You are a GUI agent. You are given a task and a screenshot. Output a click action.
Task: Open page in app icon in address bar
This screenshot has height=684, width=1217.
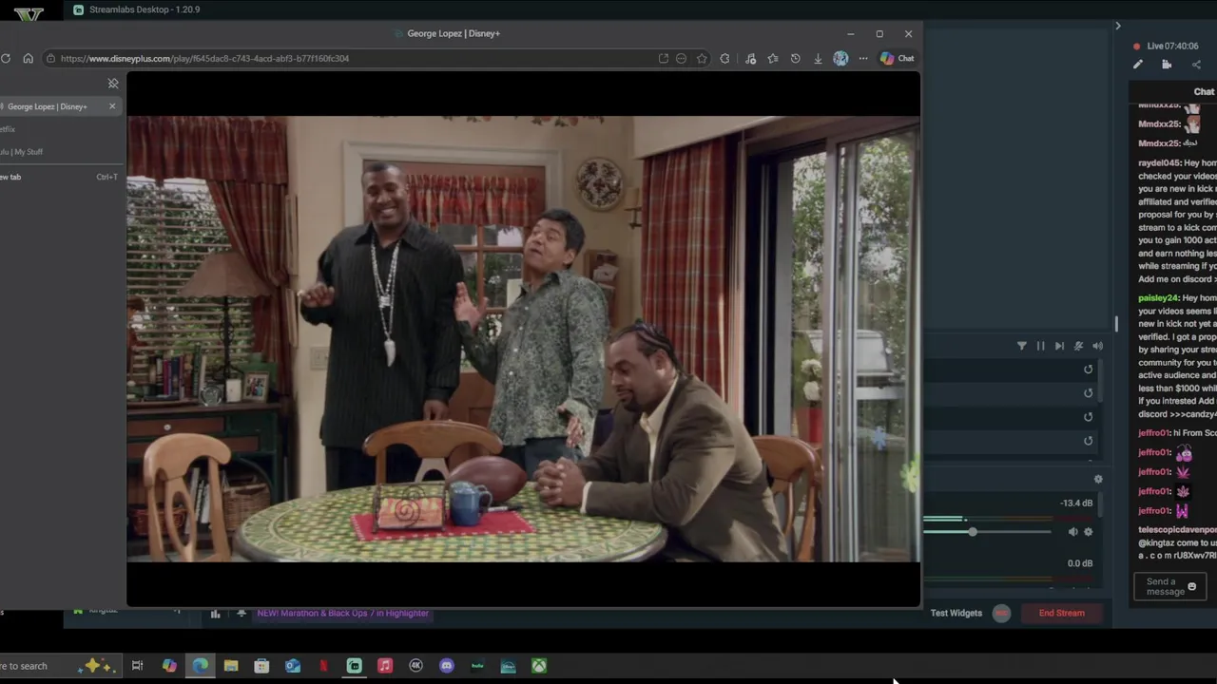pos(663,58)
